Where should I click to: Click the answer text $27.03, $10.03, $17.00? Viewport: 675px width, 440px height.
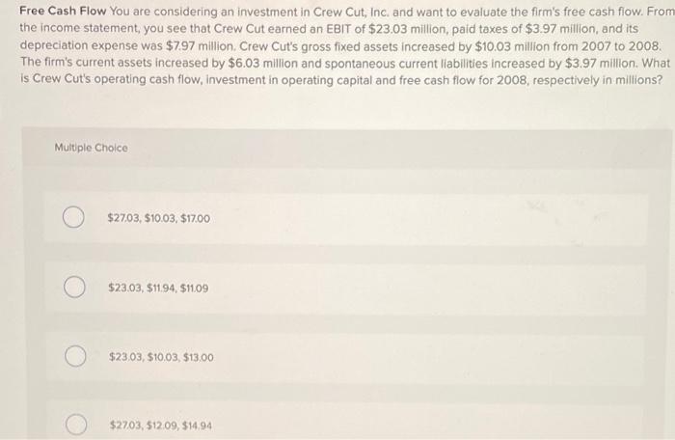click(x=159, y=218)
